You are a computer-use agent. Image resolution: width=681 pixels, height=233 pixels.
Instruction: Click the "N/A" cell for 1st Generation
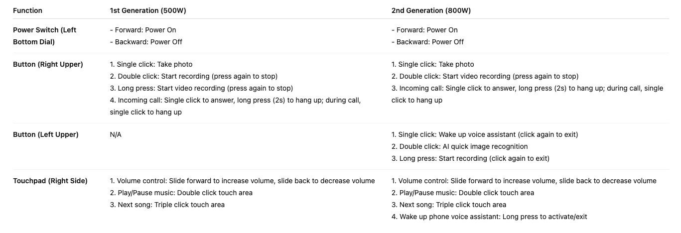pos(116,134)
